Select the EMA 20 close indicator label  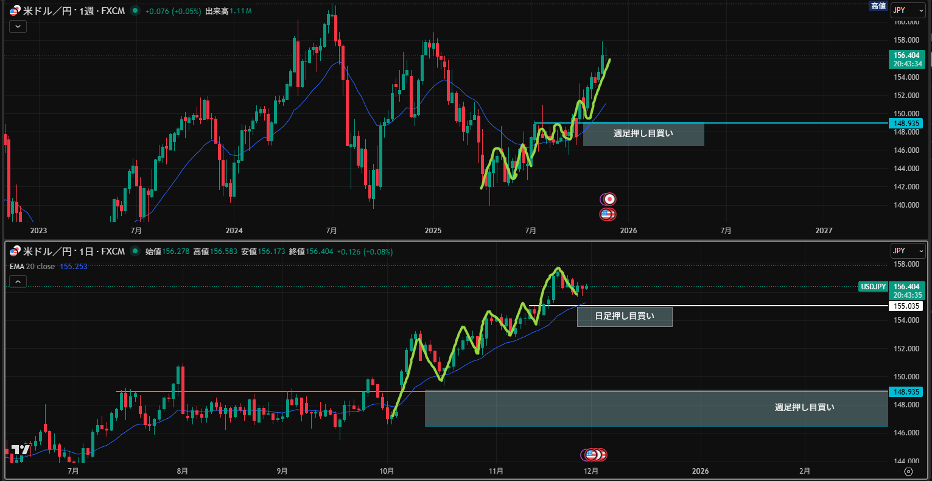tap(32, 267)
